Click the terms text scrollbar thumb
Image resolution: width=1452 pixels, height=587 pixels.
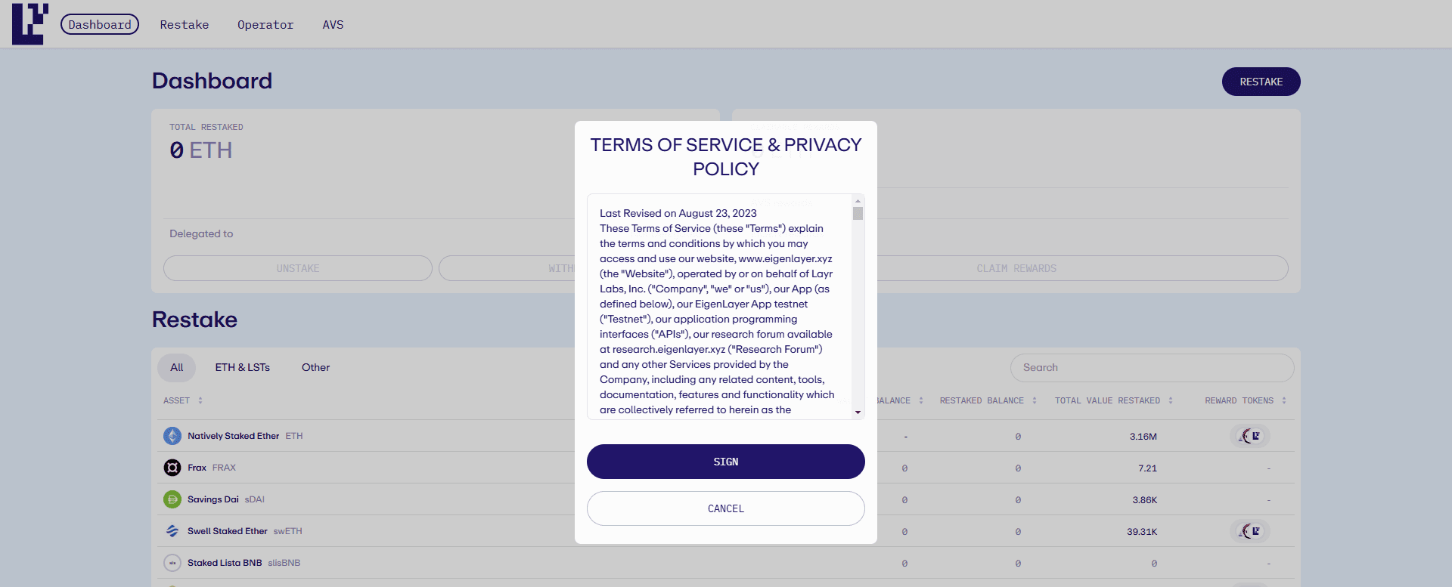pyautogui.click(x=858, y=214)
